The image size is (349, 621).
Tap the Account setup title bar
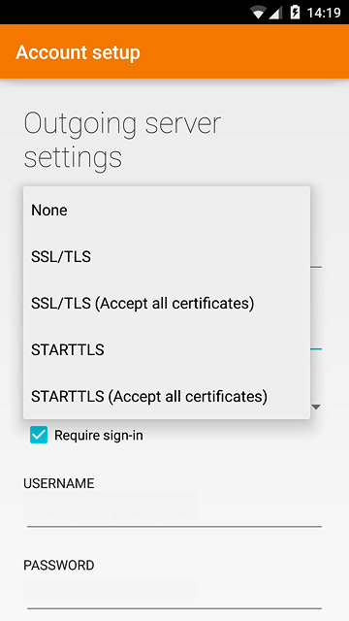[174, 51]
